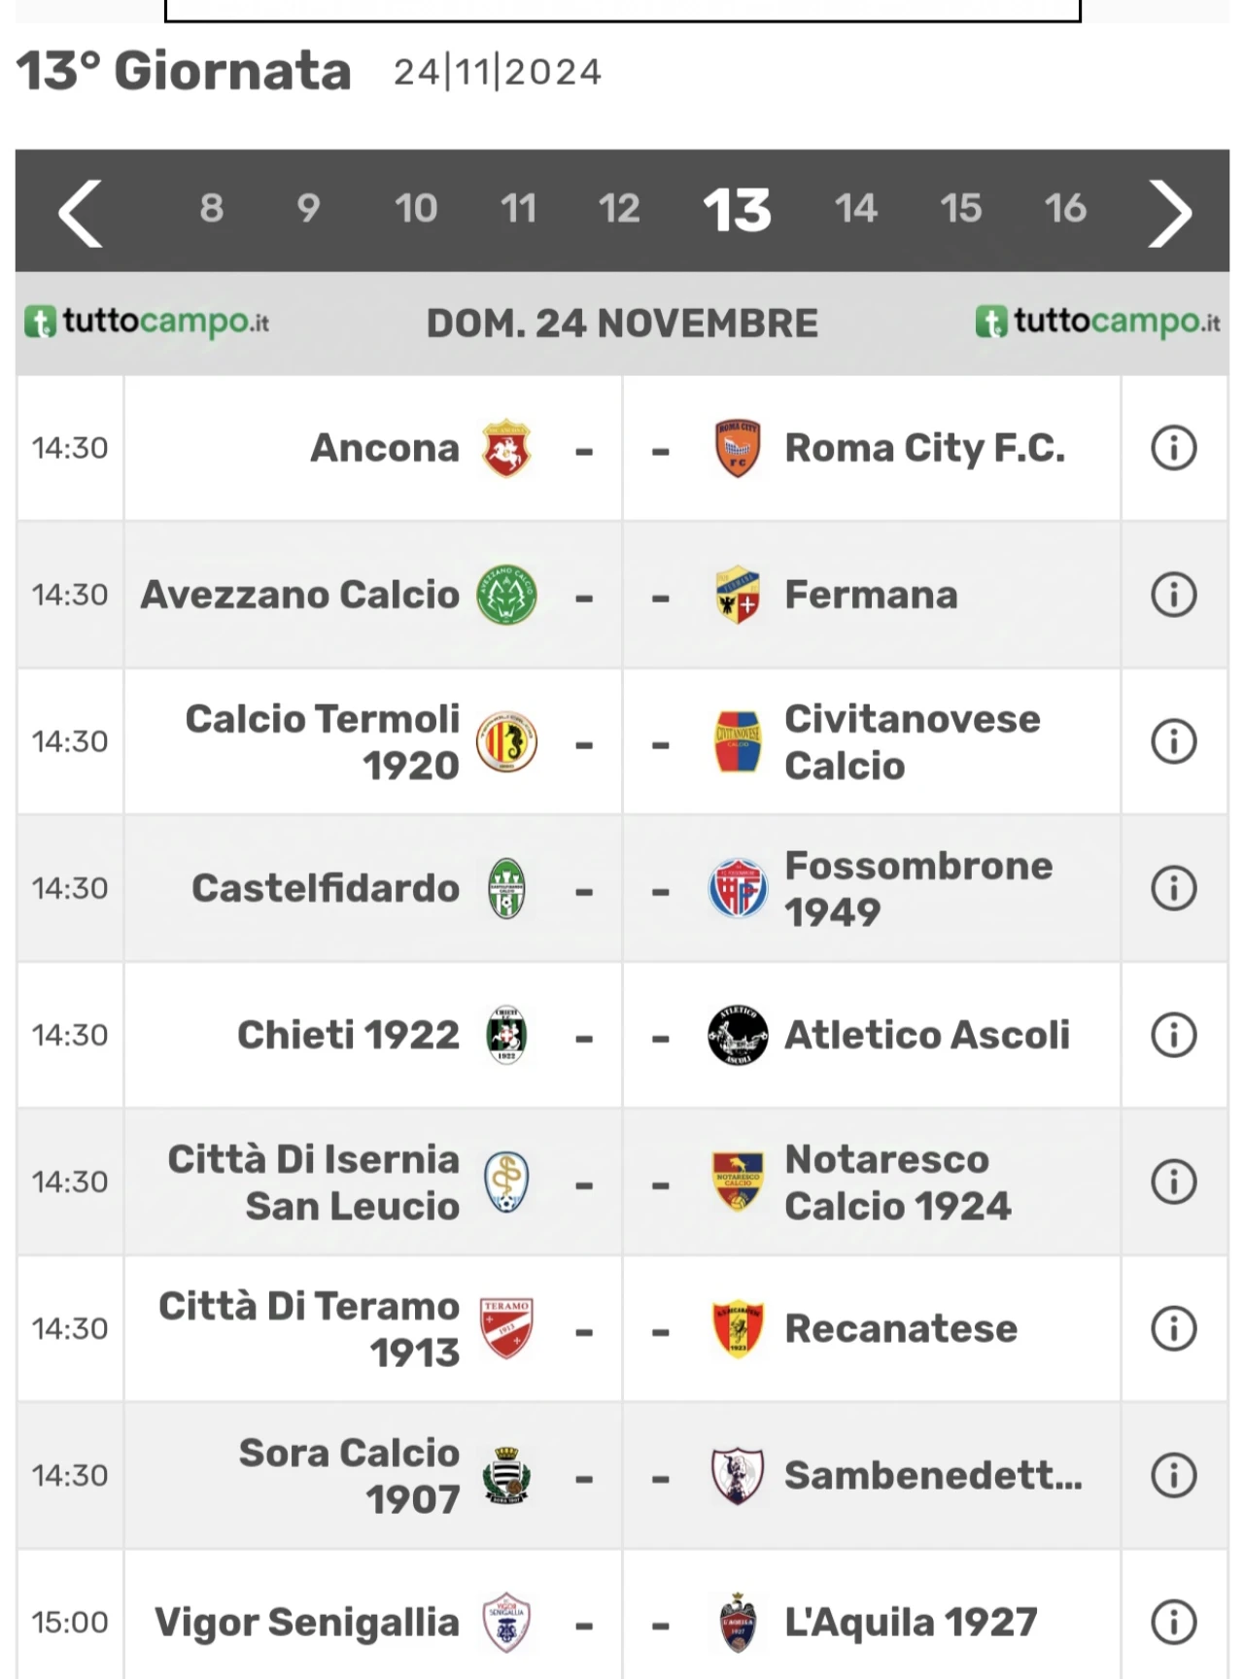The image size is (1244, 1679).
Task: Select matchday 16 in the round selector
Action: tap(1065, 209)
